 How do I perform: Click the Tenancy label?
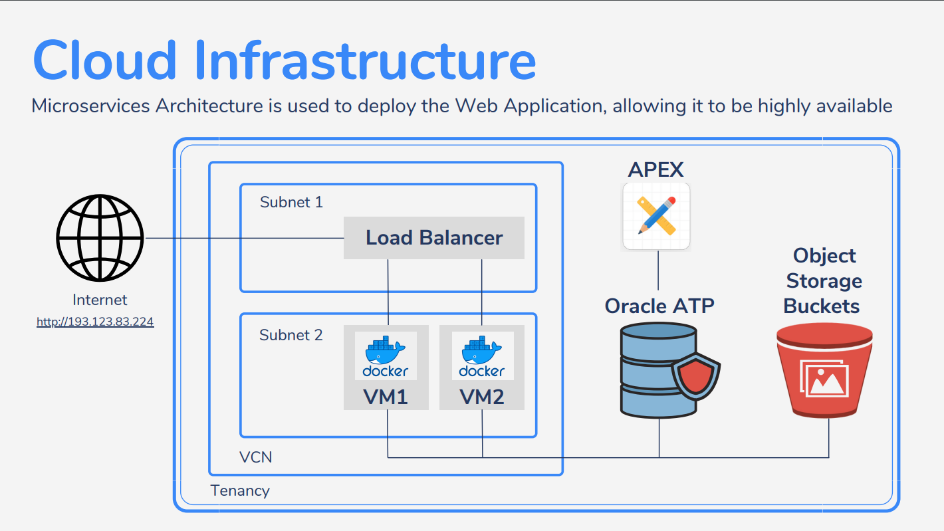point(240,491)
